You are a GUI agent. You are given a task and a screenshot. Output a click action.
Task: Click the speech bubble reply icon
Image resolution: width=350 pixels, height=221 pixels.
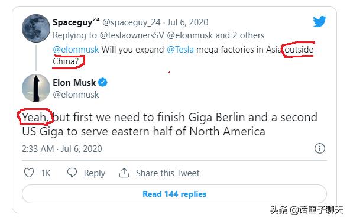coord(72,173)
